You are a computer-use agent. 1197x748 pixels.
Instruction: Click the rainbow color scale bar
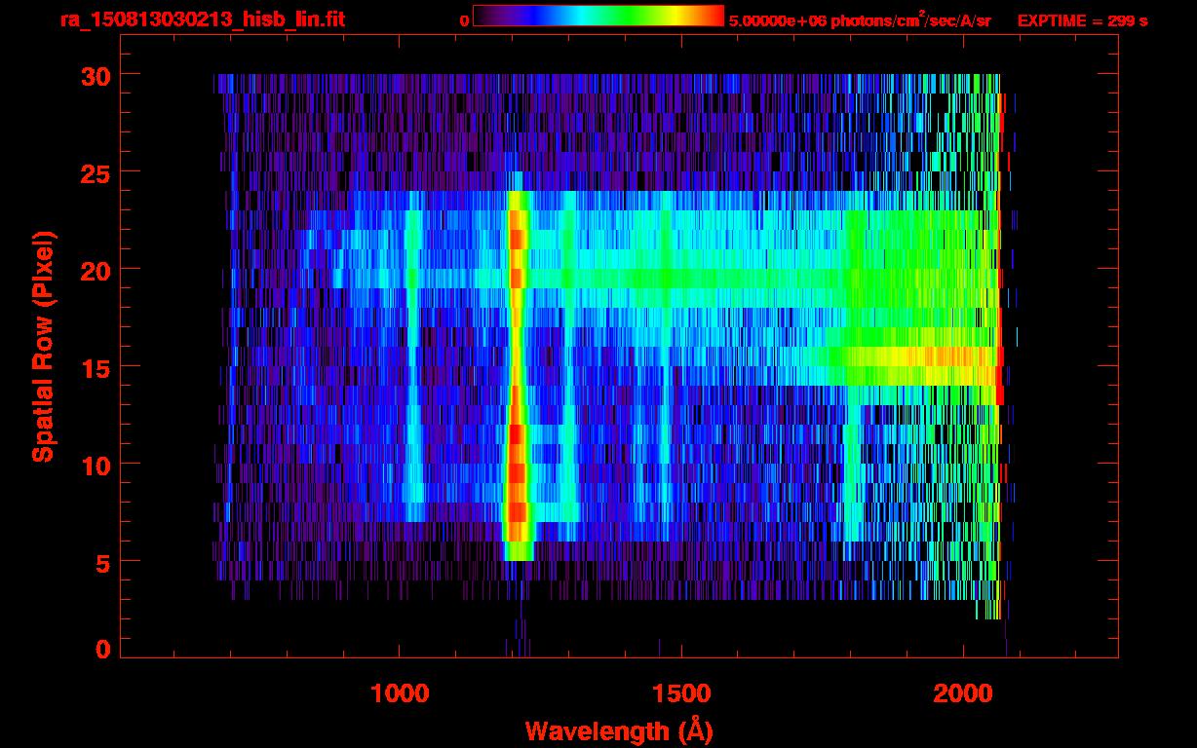(598, 16)
